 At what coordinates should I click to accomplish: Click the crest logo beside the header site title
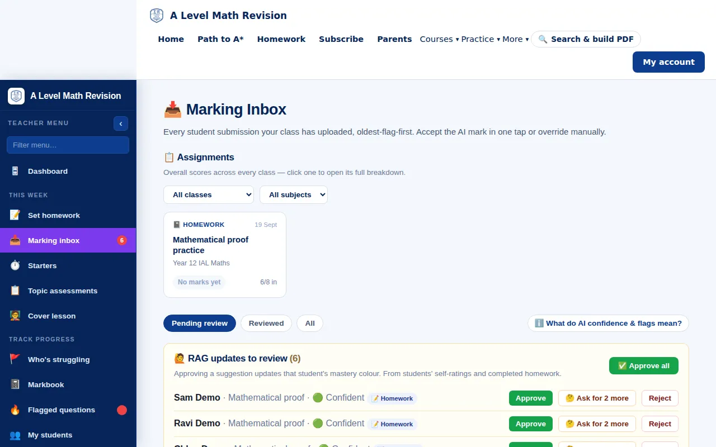click(x=157, y=16)
